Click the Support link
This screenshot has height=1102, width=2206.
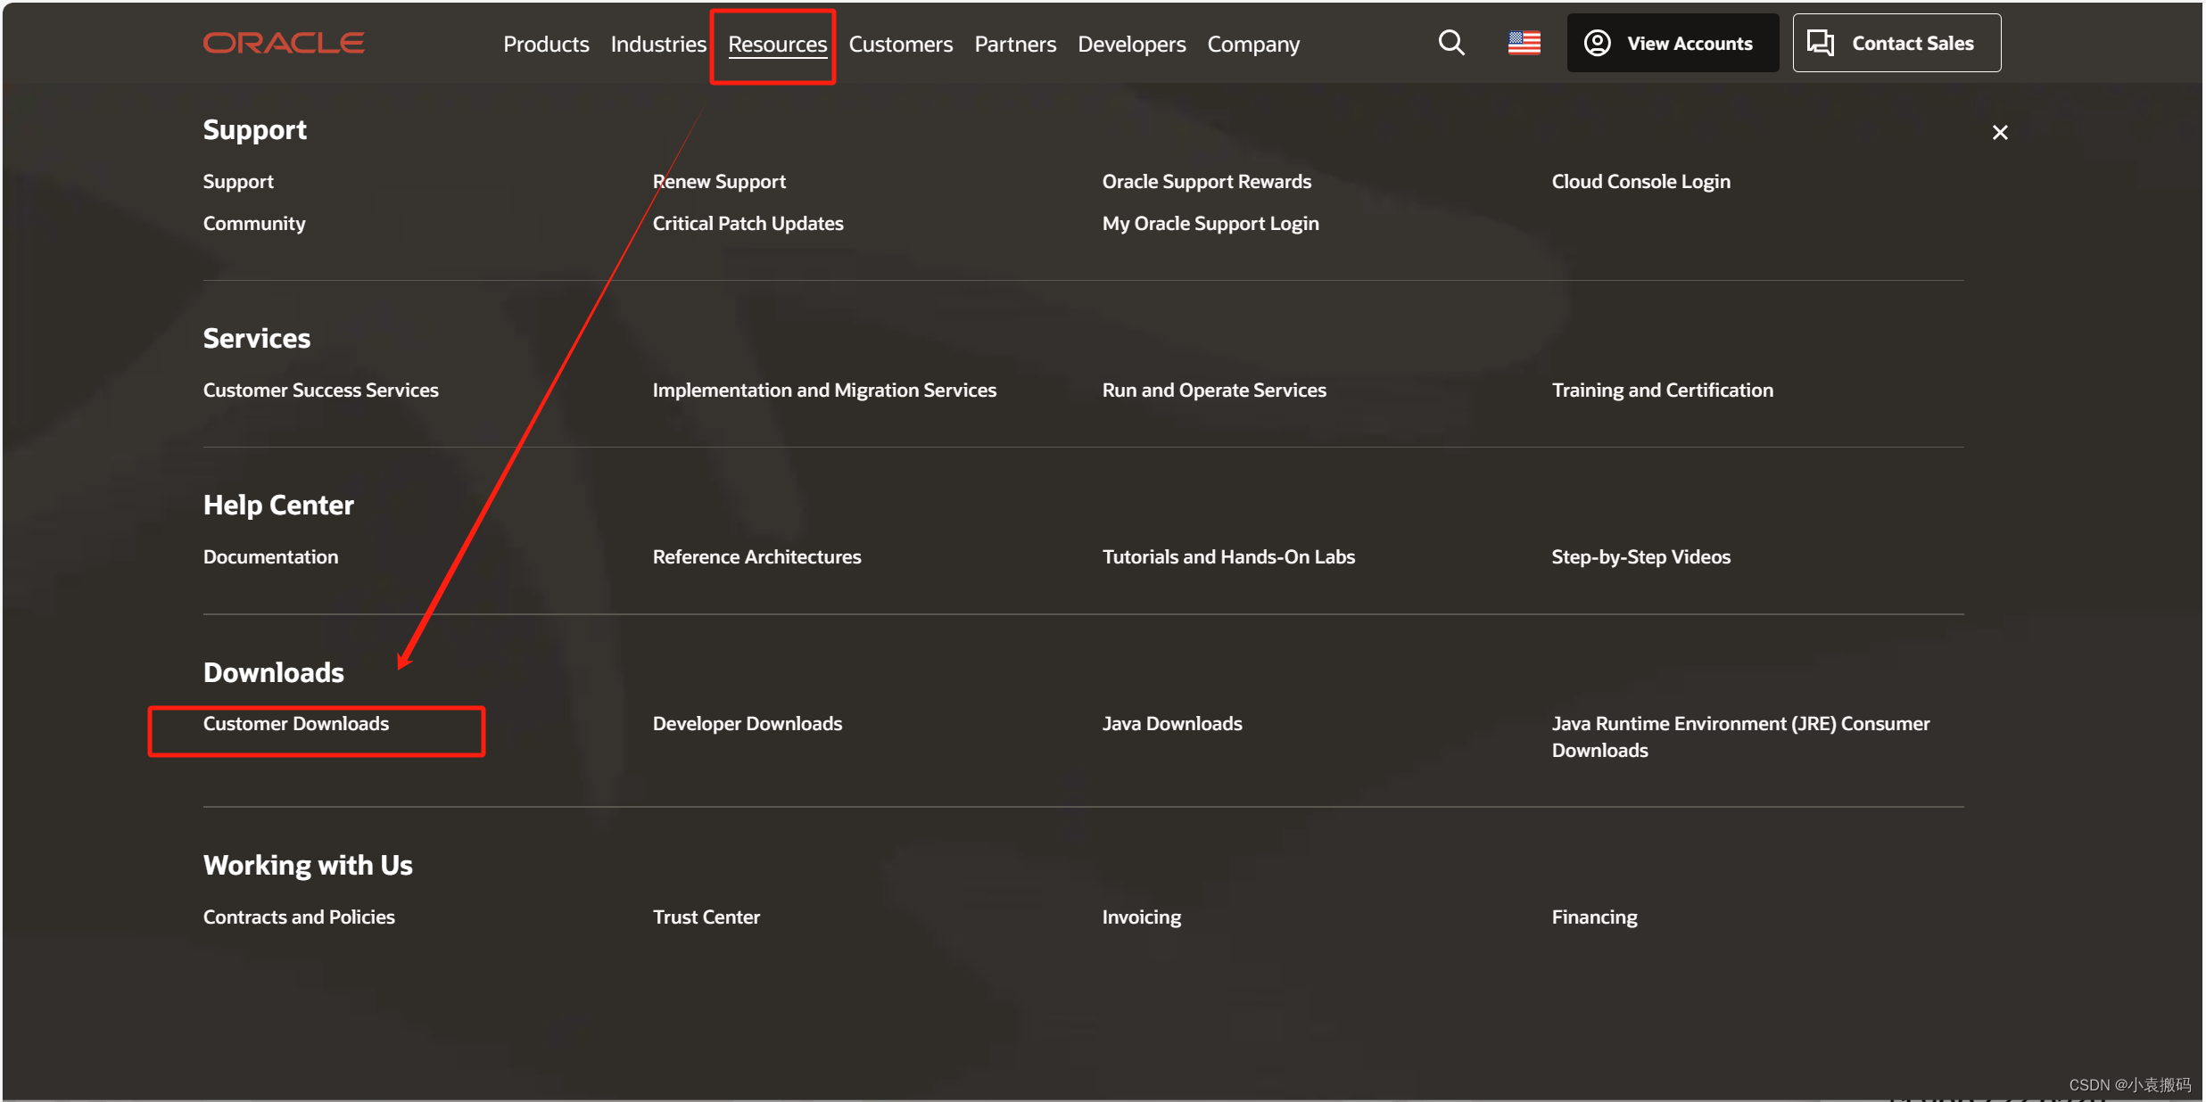point(238,180)
